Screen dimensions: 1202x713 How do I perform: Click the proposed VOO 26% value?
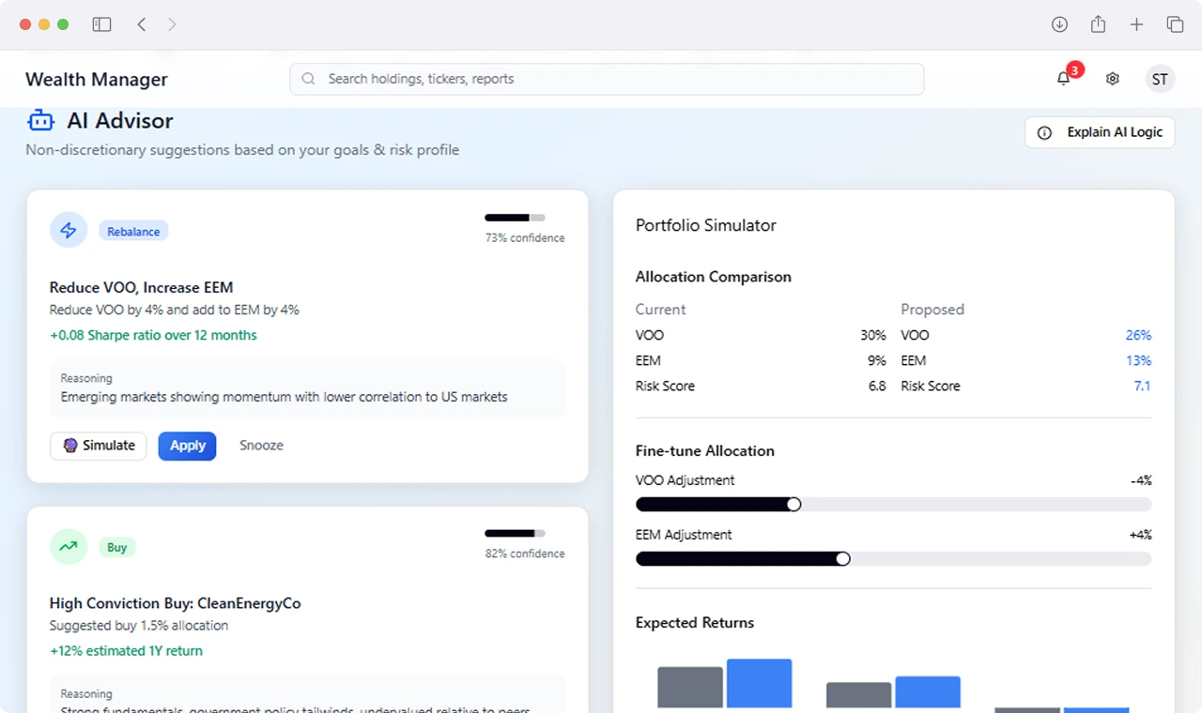pos(1138,335)
